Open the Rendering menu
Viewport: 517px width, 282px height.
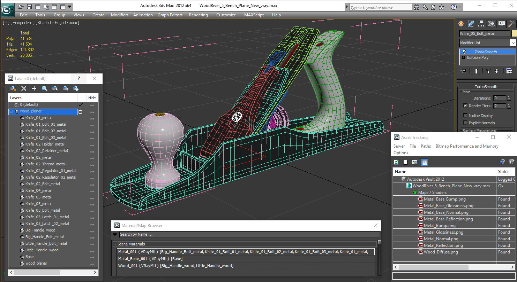click(x=198, y=15)
